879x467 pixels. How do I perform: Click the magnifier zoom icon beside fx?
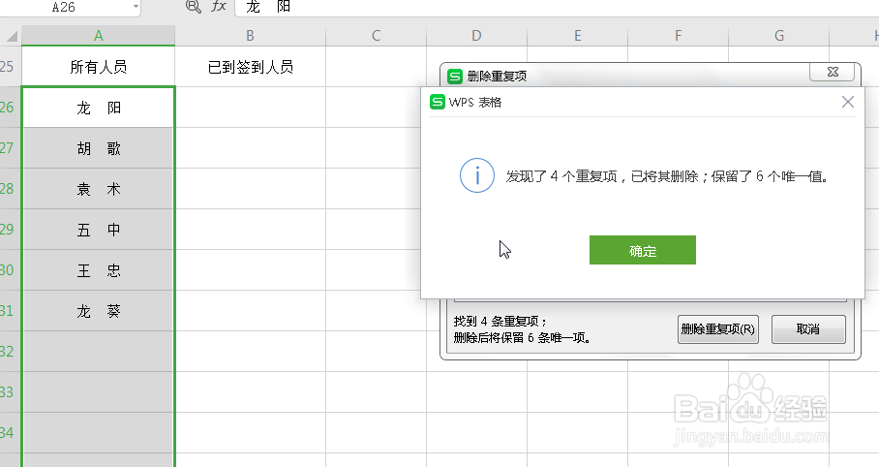coord(193,7)
